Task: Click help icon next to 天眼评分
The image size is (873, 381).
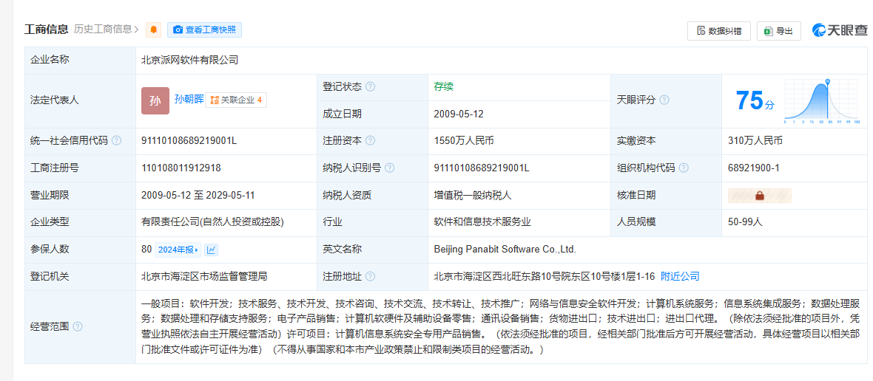Action: [x=664, y=100]
